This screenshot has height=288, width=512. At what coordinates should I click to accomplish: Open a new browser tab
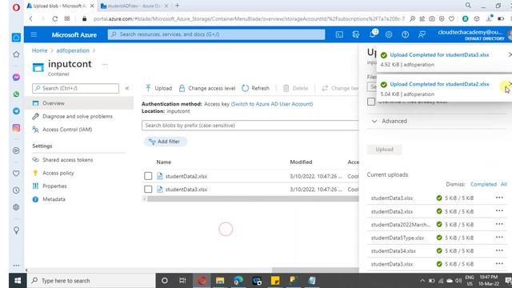(x=178, y=6)
